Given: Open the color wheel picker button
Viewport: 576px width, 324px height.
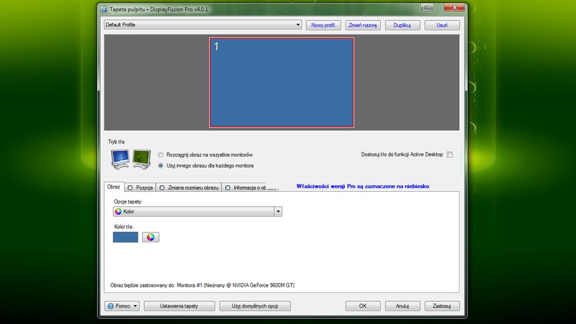Looking at the screenshot, I should tap(151, 237).
